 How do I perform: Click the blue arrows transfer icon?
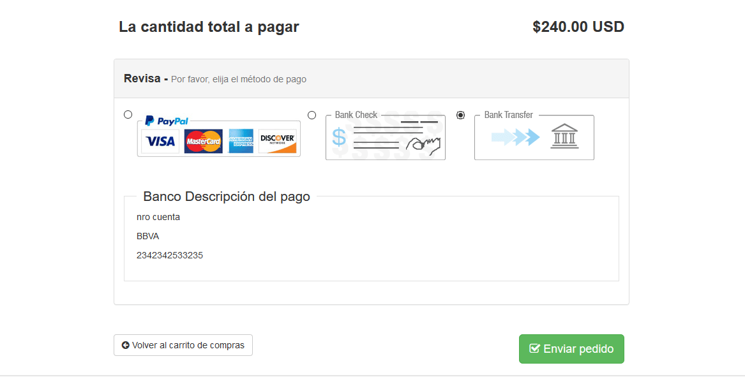click(516, 138)
